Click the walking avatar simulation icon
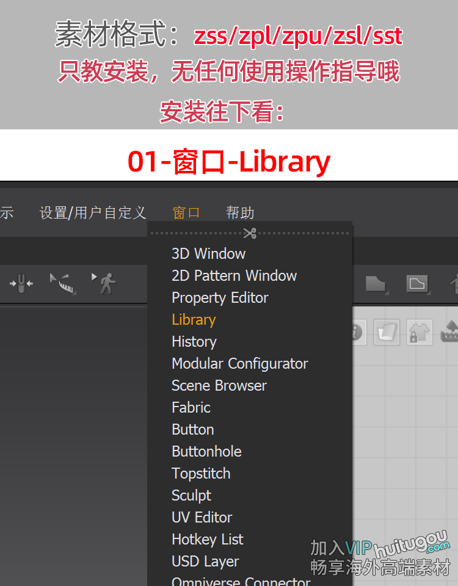This screenshot has height=586, width=458. click(104, 284)
